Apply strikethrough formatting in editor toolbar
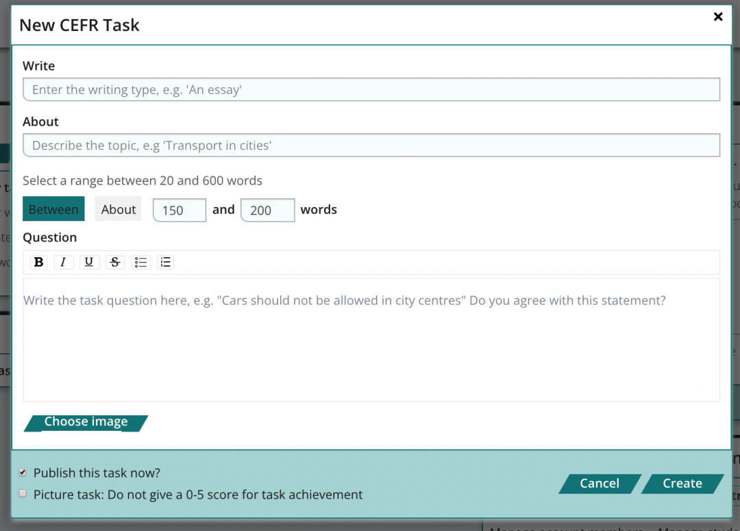Image resolution: width=740 pixels, height=531 pixels. 115,262
